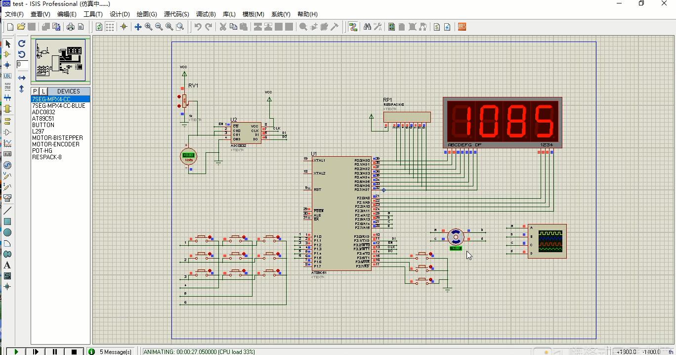Play the simulation
Image resolution: width=676 pixels, height=355 pixels.
coord(16,352)
